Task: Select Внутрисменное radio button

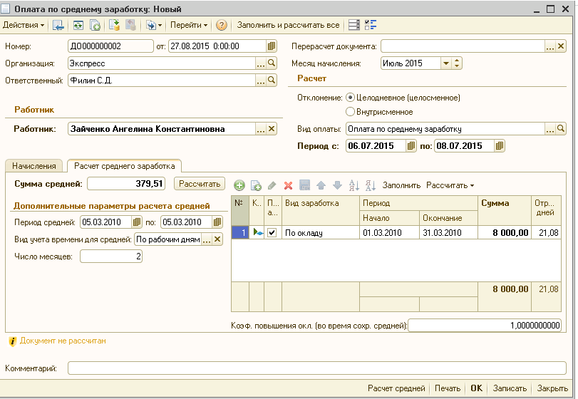Action: (x=350, y=112)
